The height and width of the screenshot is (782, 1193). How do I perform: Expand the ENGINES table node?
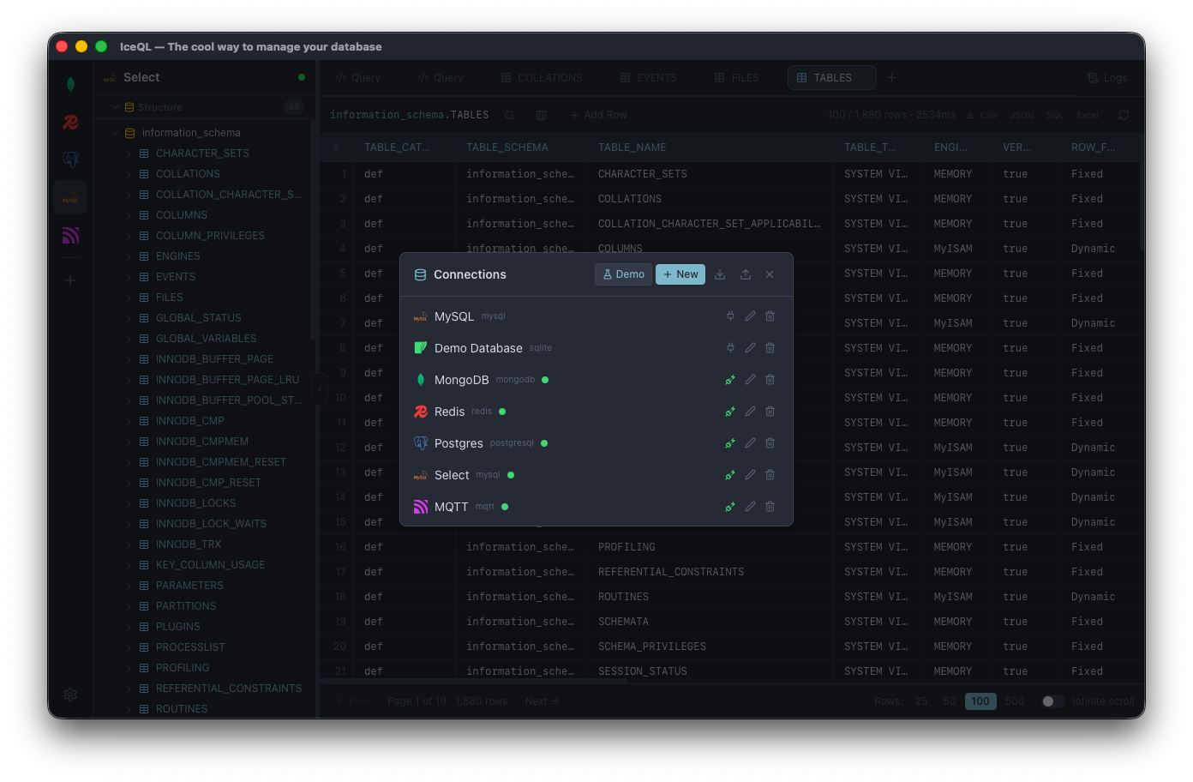129,256
